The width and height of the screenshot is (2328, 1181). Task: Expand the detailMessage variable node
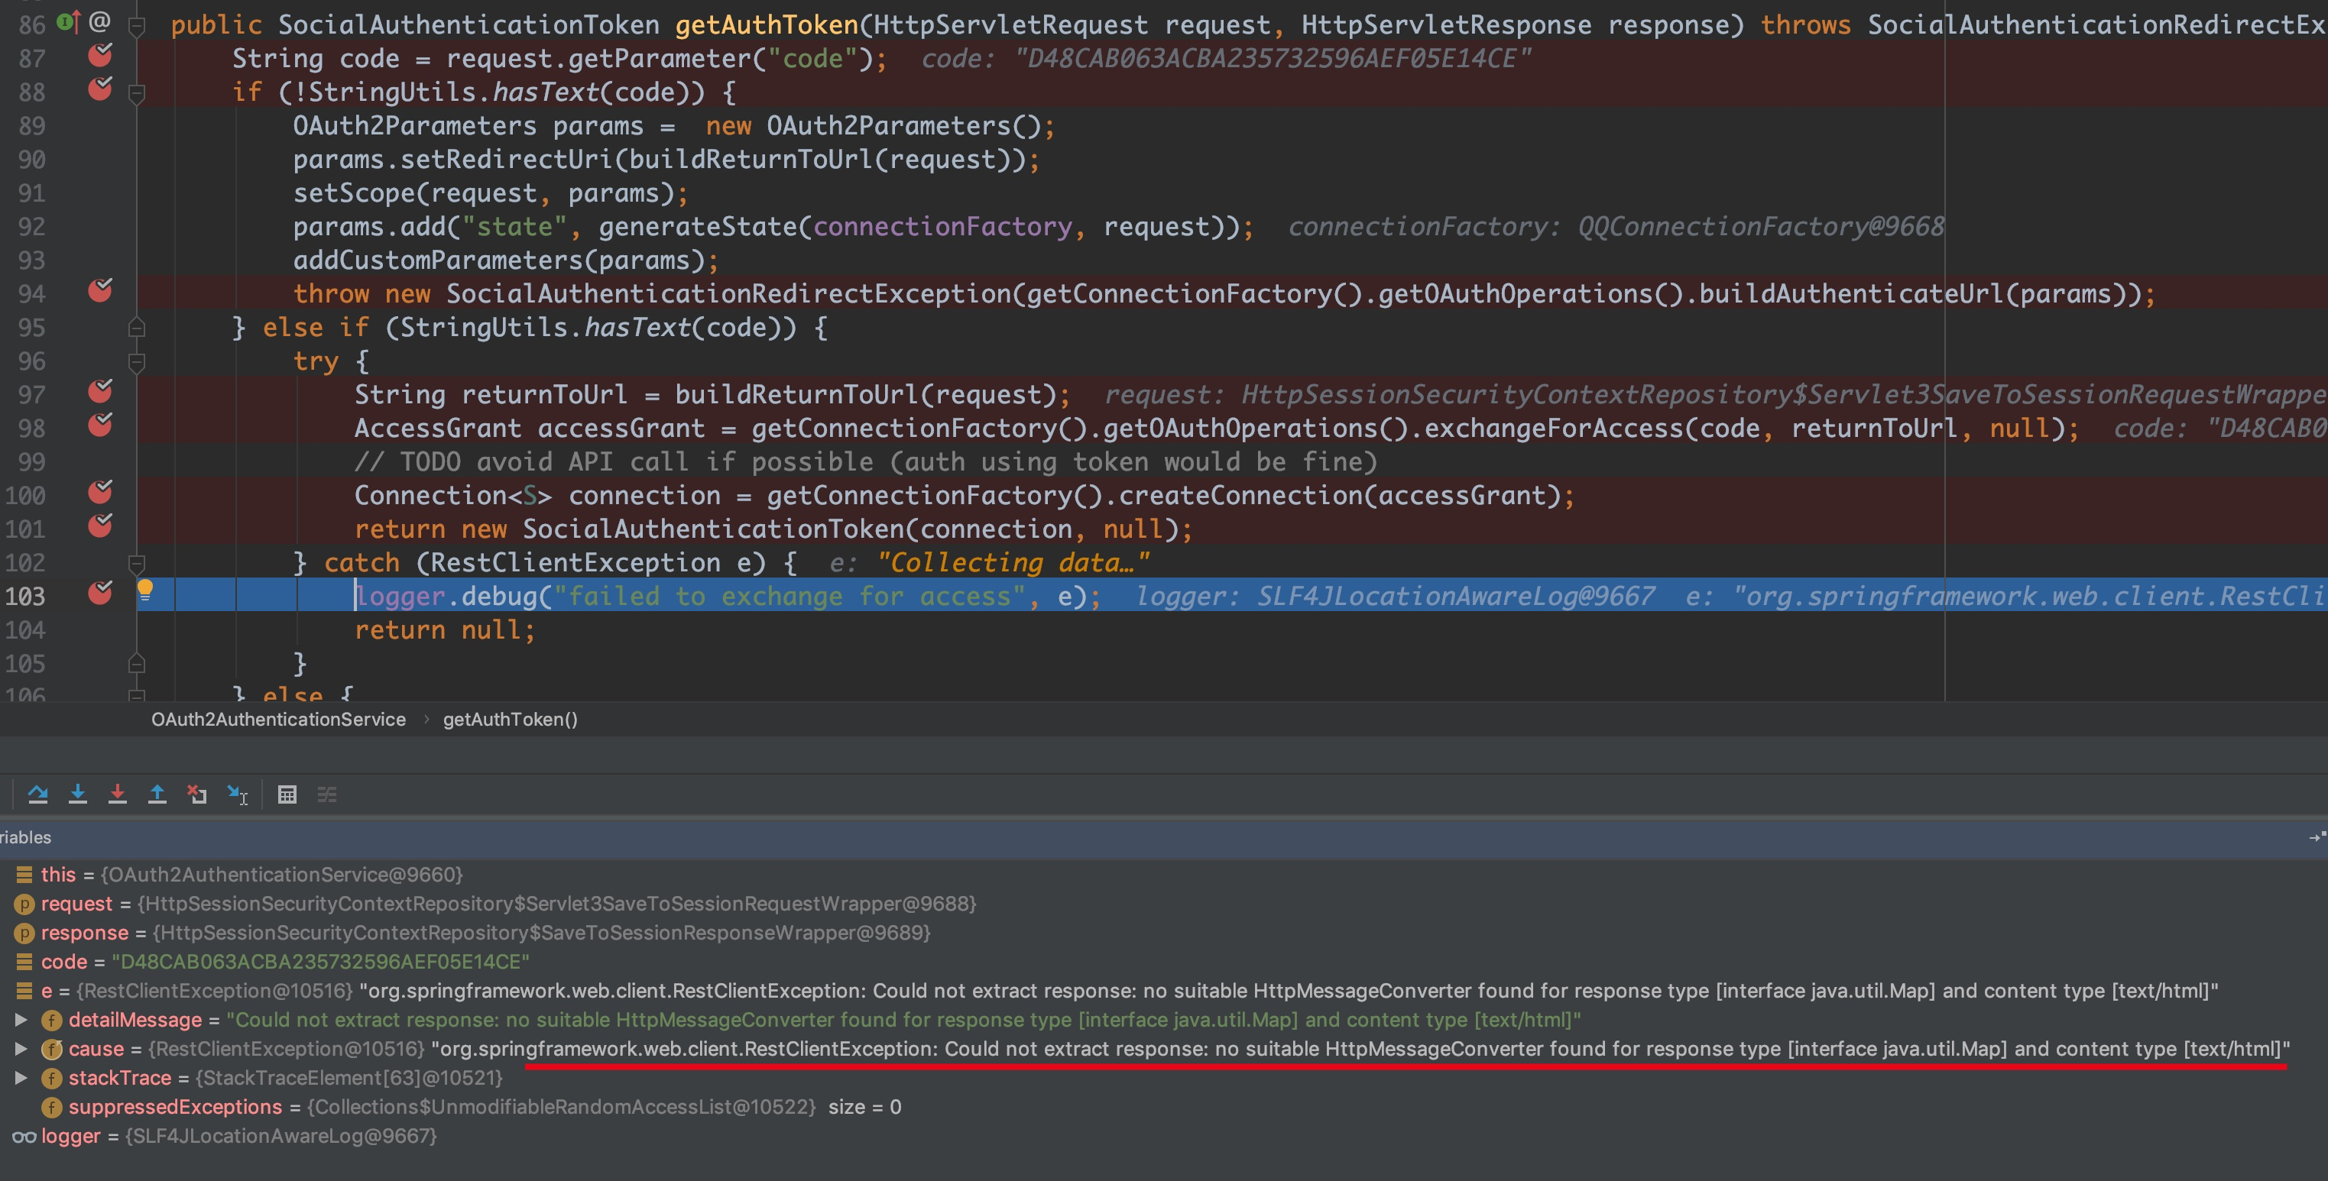coord(21,1020)
